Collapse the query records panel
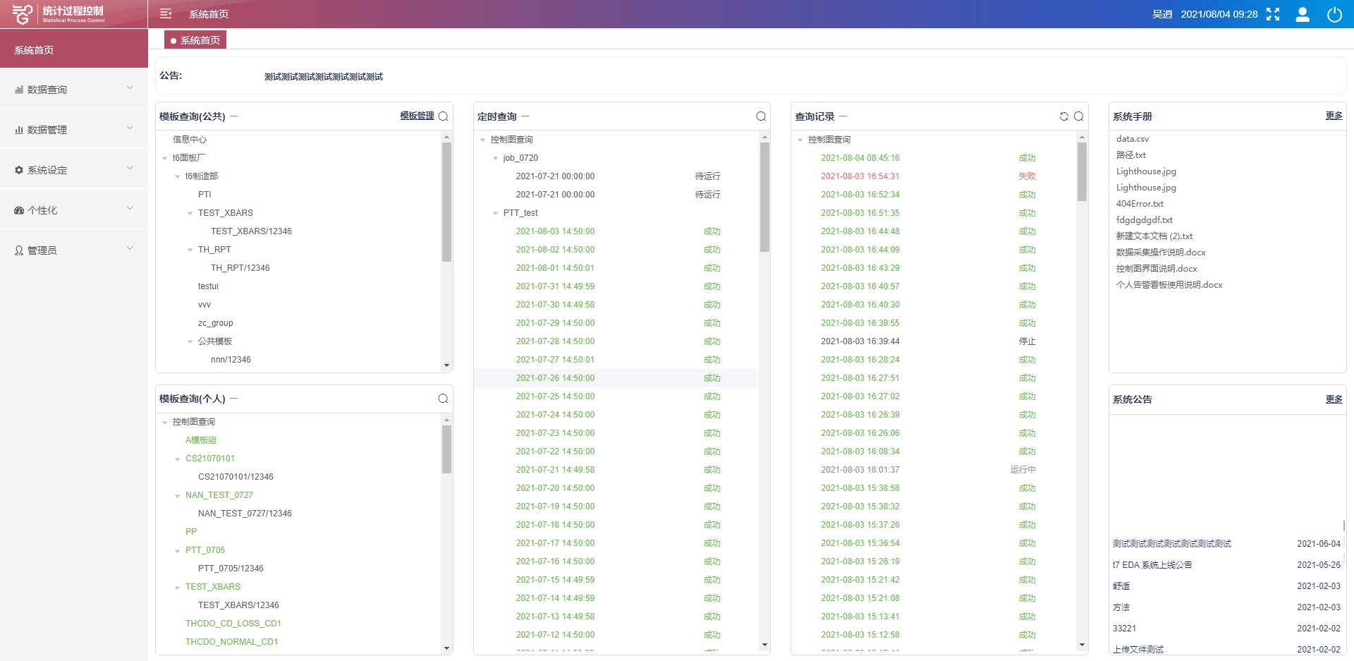1354x661 pixels. [x=843, y=116]
